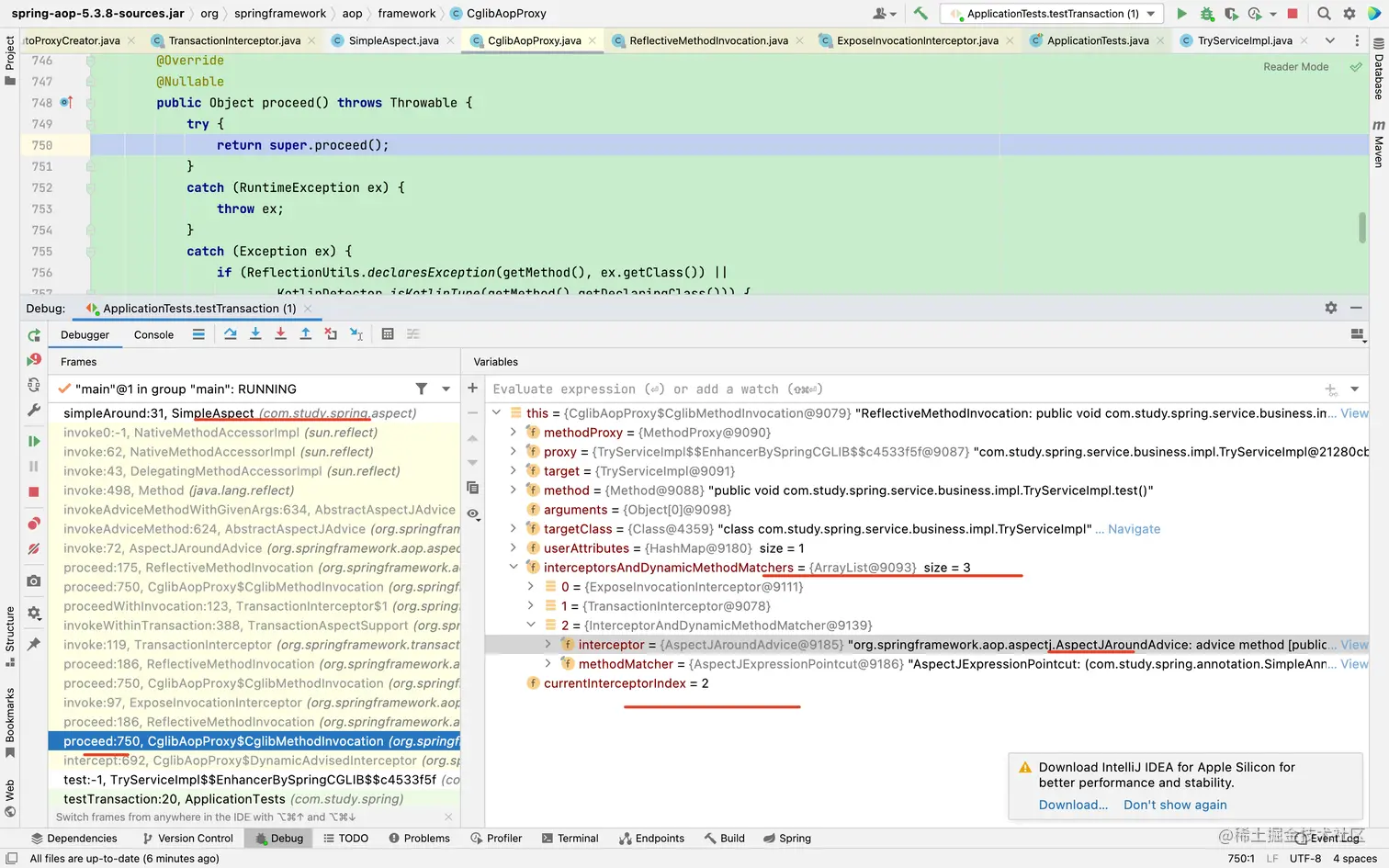Image resolution: width=1389 pixels, height=868 pixels.
Task: Click Navigate link next to targetClass
Action: (x=1134, y=529)
